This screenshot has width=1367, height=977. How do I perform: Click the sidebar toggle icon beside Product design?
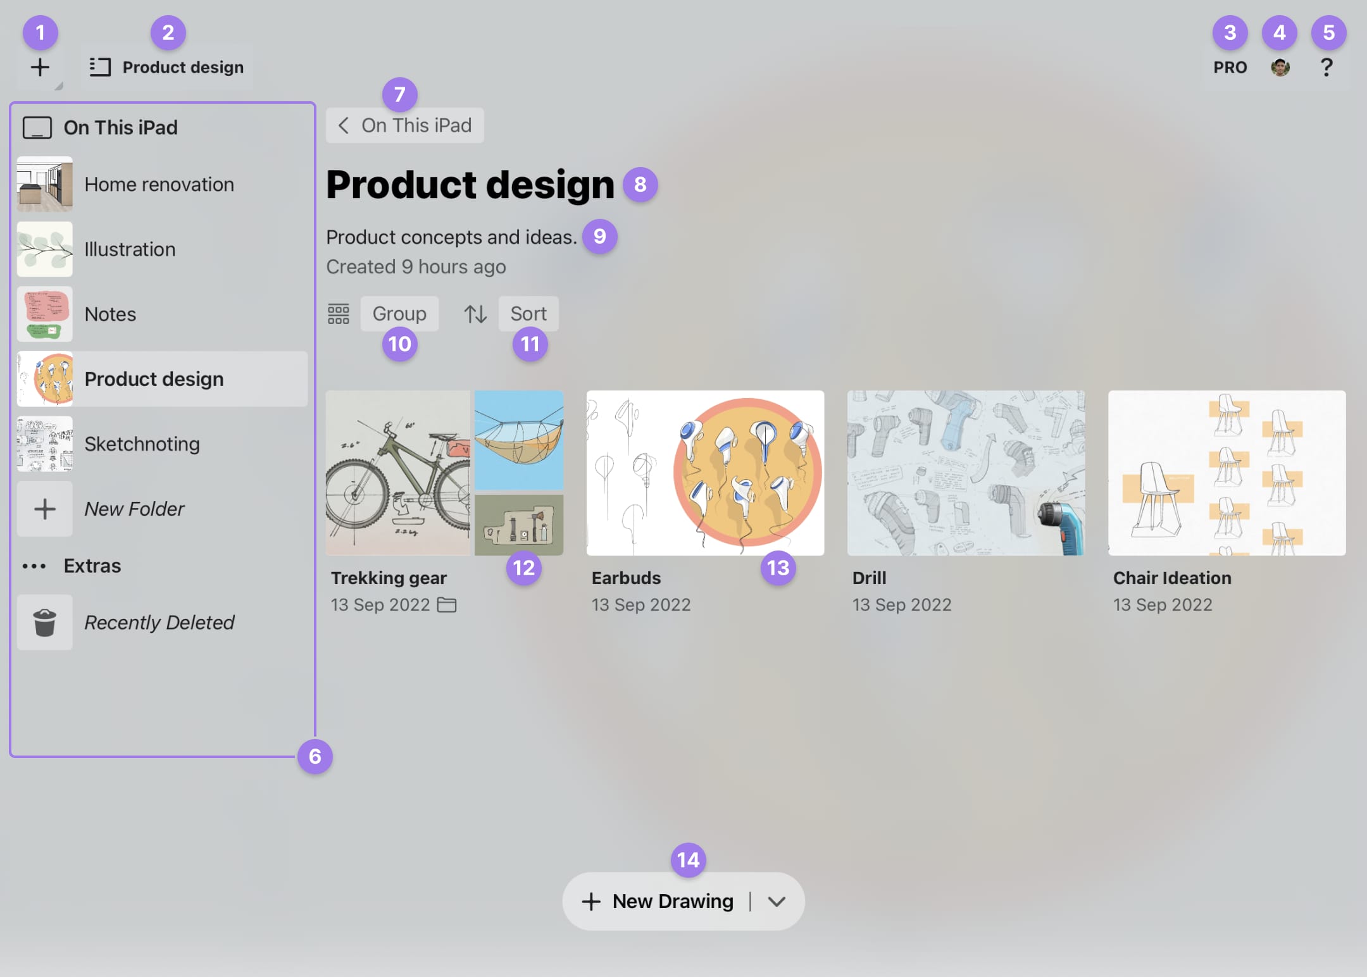pyautogui.click(x=100, y=67)
